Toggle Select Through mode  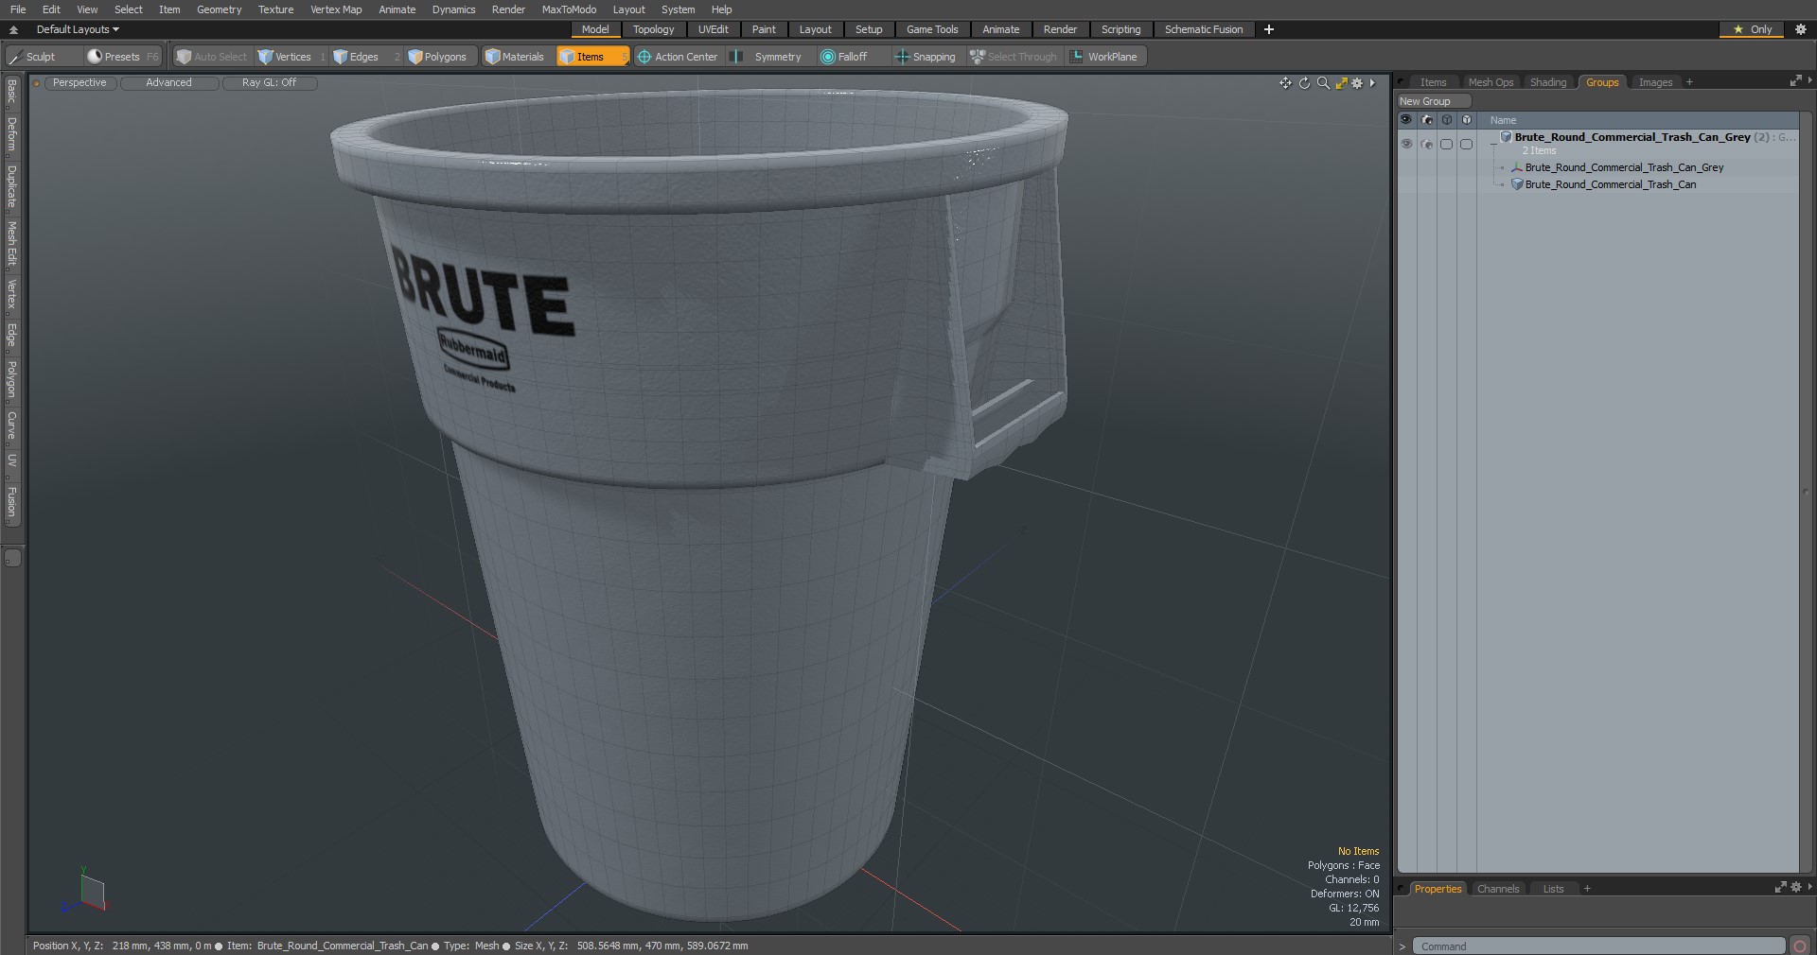pyautogui.click(x=1013, y=57)
